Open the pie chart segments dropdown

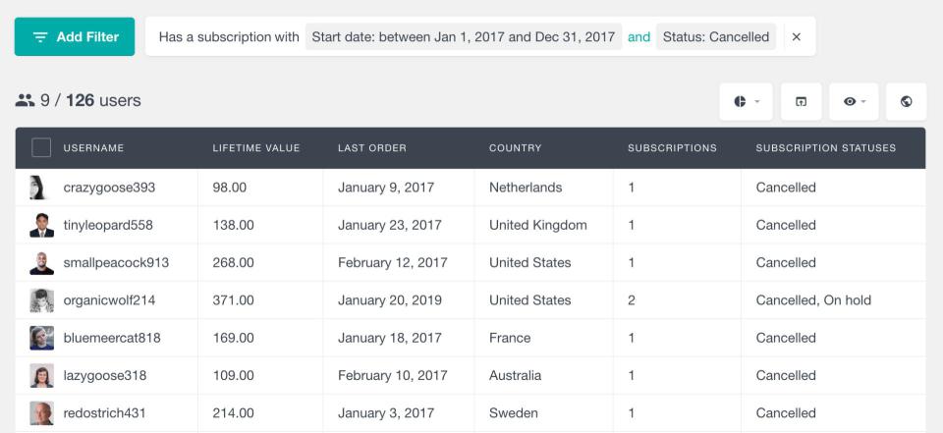(x=747, y=101)
